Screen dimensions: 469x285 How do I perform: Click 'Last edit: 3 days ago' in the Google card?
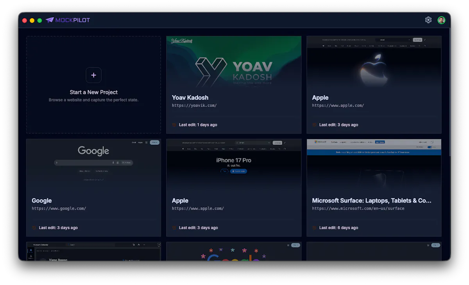click(58, 228)
